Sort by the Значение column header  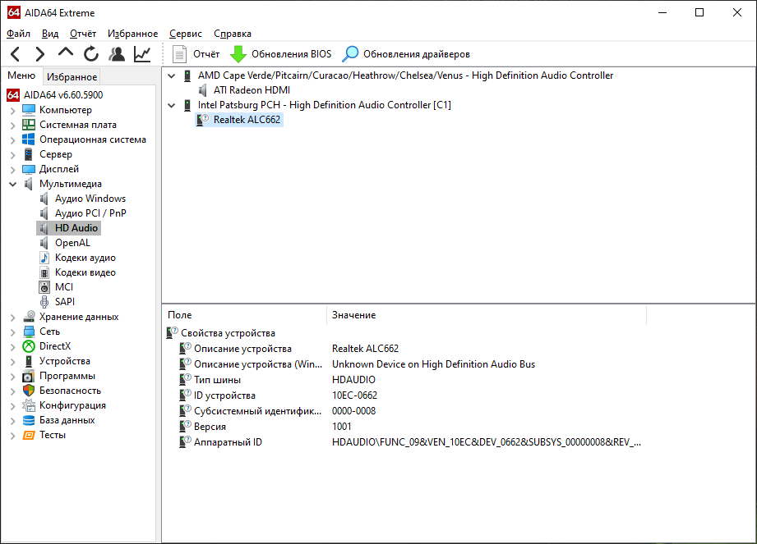pos(486,314)
